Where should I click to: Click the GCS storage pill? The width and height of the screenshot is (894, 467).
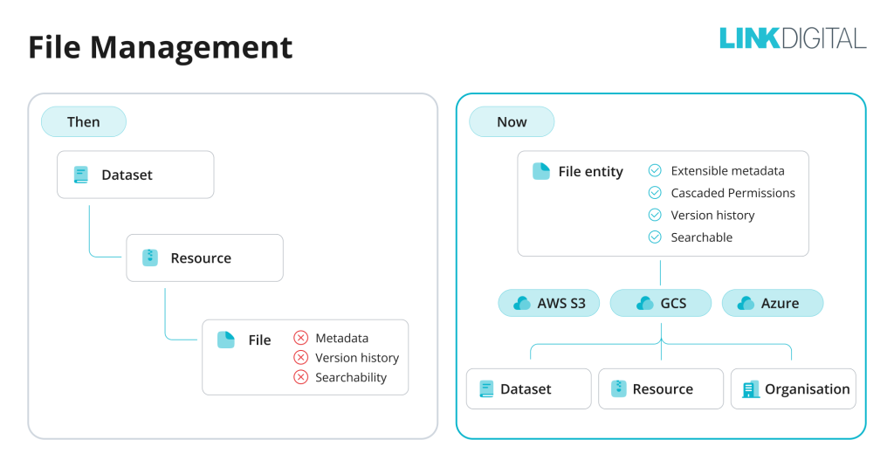coord(661,303)
